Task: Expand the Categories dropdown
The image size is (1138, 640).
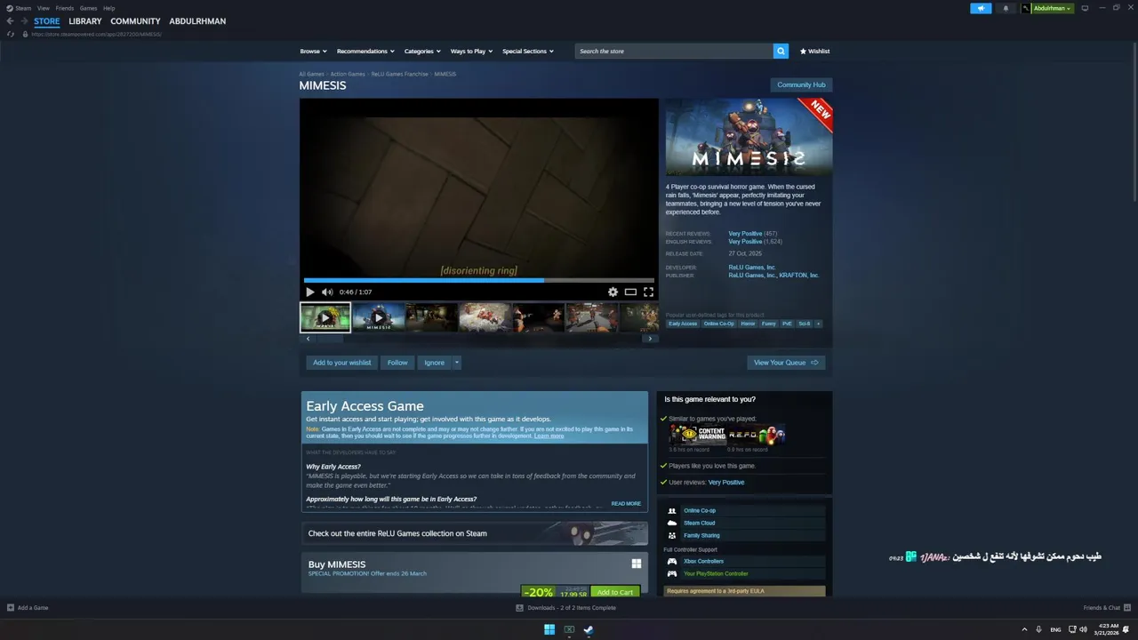Action: [x=422, y=52]
